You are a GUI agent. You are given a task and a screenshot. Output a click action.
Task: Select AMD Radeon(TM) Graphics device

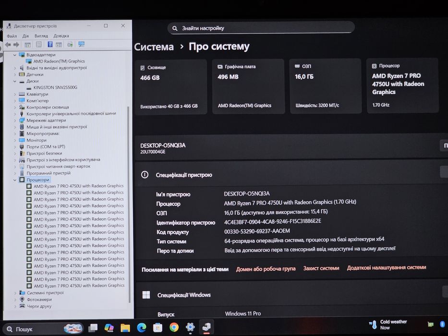[59, 61]
